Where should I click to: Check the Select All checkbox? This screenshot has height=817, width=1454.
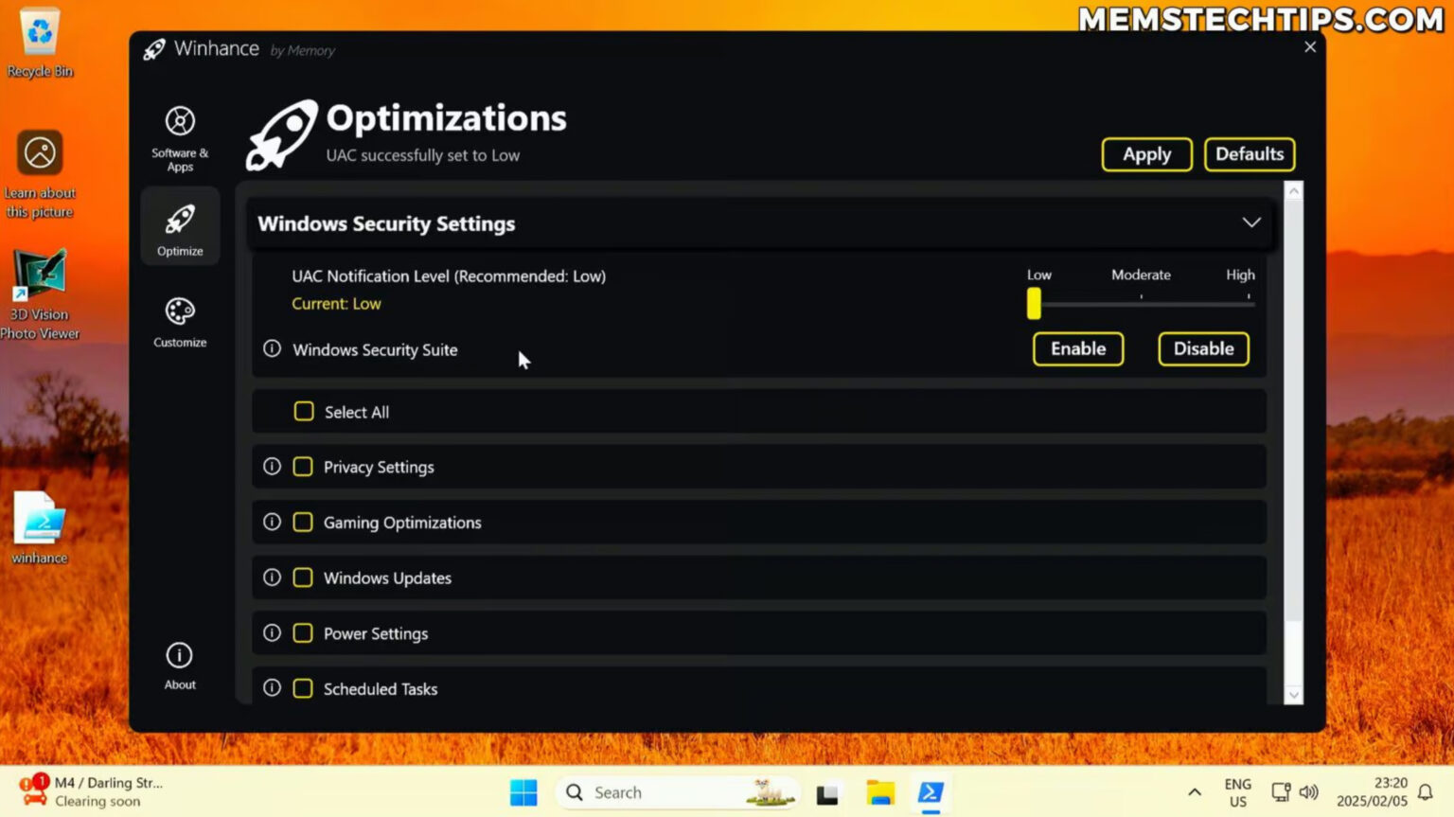pos(303,411)
